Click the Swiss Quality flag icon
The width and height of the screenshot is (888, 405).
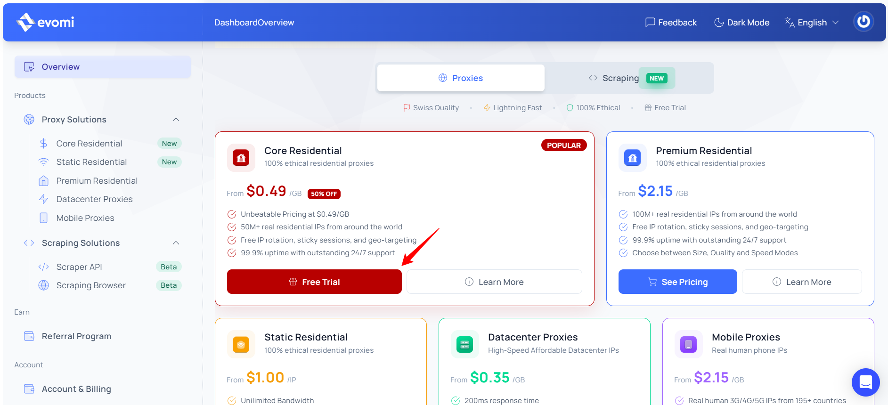[x=407, y=108]
